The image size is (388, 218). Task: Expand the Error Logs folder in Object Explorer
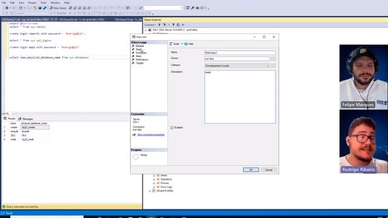coord(154,187)
